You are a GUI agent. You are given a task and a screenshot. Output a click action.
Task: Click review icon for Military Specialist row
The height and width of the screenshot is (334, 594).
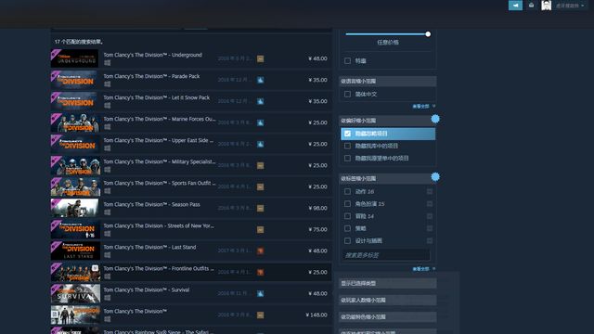pyautogui.click(x=260, y=165)
